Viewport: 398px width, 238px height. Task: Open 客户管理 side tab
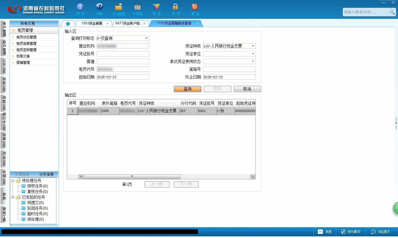[x=4, y=48]
